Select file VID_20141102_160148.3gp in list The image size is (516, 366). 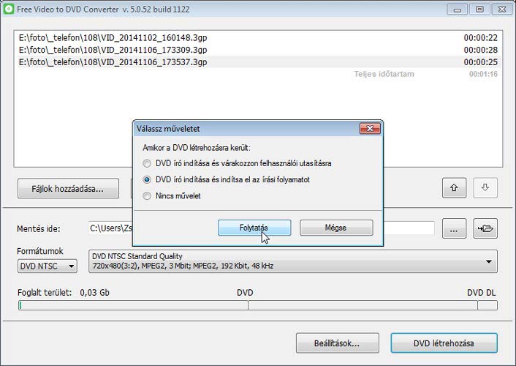pos(258,37)
